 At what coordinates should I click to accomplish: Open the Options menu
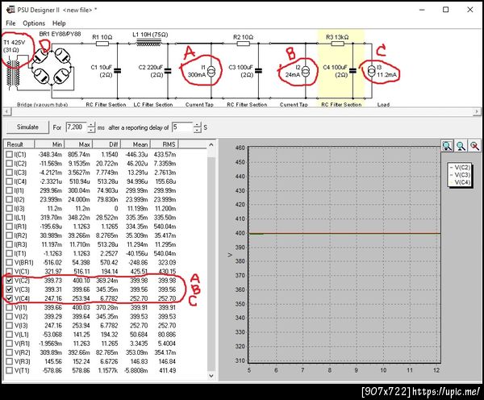point(34,23)
